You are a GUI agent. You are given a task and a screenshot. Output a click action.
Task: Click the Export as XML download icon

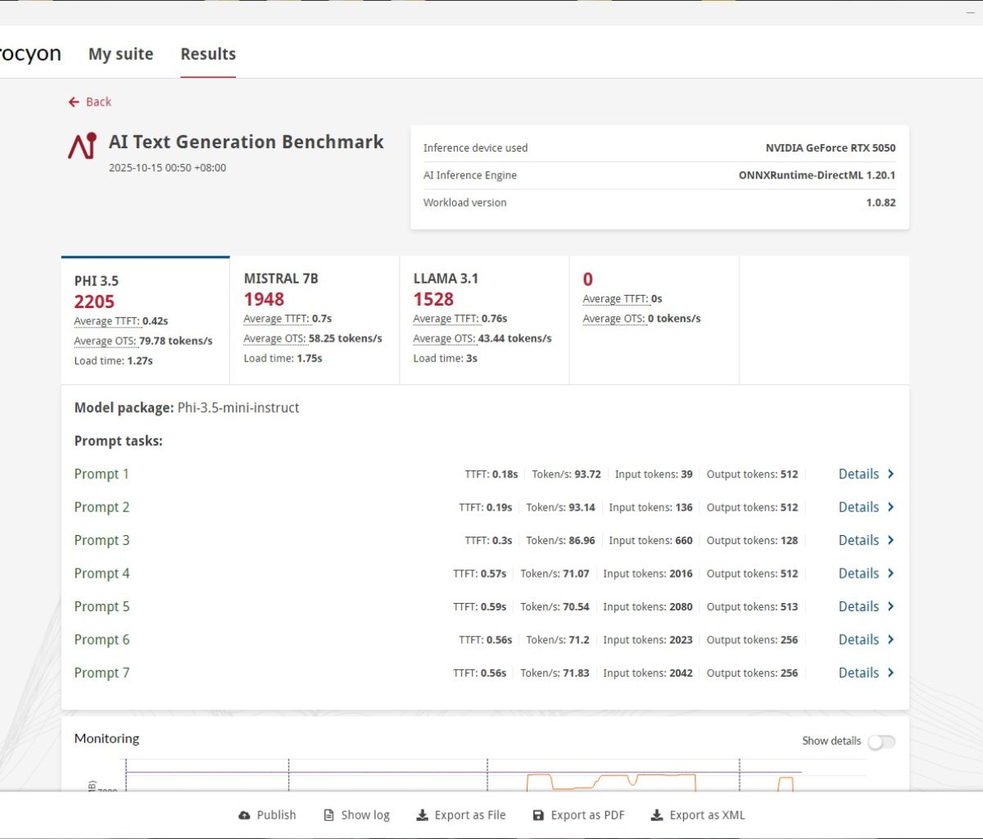click(656, 815)
